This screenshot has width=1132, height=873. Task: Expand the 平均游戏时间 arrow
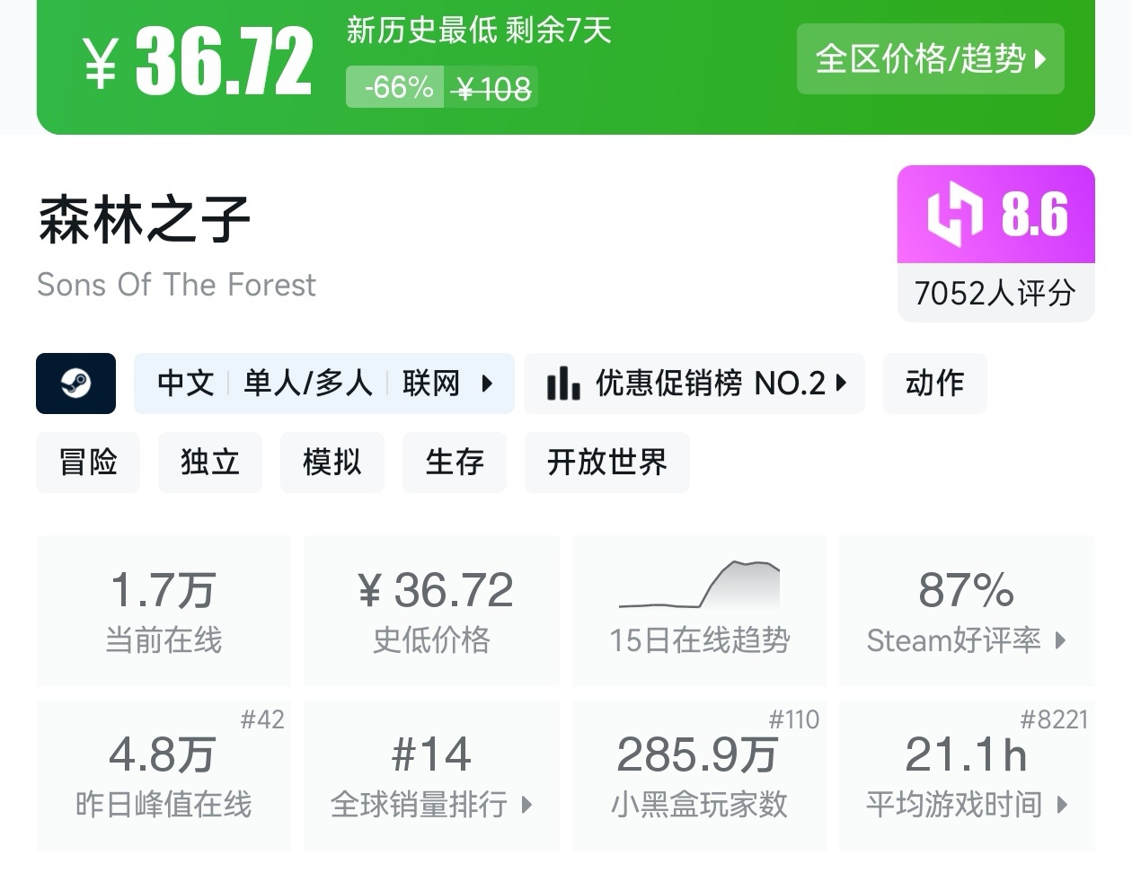(x=1062, y=805)
